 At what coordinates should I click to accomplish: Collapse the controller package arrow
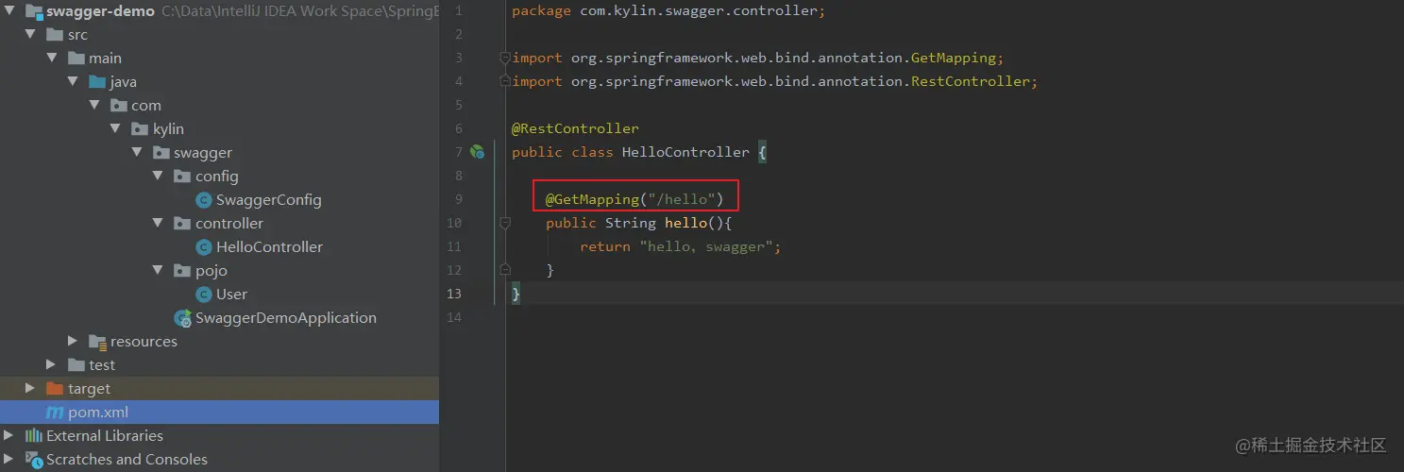click(x=158, y=224)
